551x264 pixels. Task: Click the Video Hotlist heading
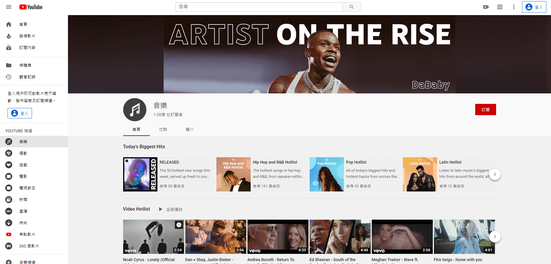[137, 209]
